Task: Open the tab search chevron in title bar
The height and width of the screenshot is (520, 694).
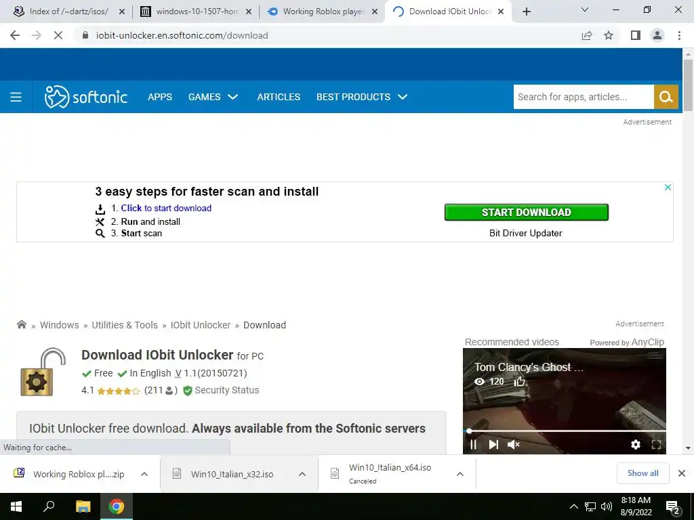Action: (585, 9)
